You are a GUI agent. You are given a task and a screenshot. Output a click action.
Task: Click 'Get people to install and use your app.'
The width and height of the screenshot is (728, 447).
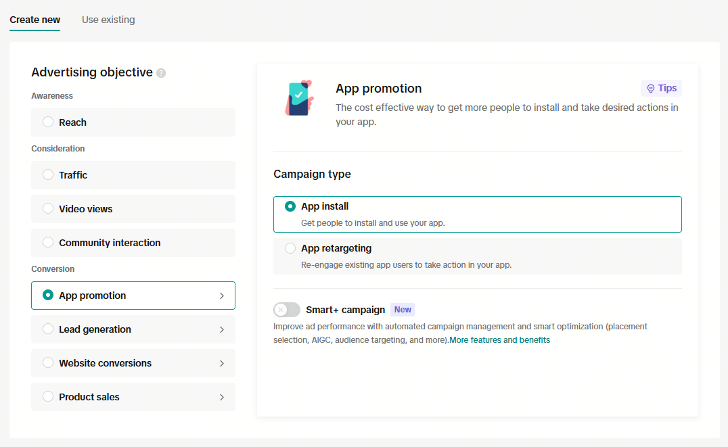coord(373,222)
